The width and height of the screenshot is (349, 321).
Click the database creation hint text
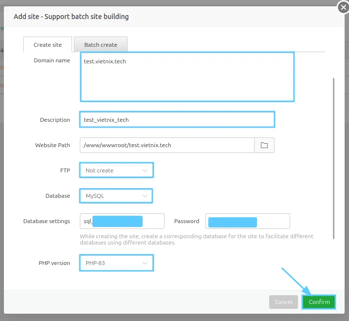point(197,239)
